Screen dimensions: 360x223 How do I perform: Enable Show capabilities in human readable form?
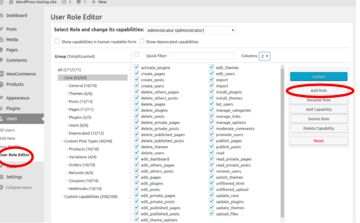[57, 41]
